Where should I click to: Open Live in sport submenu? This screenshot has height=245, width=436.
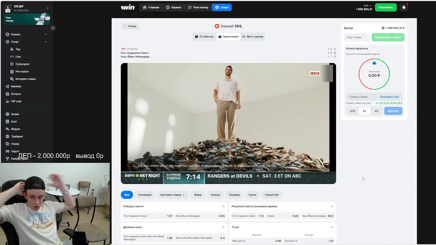click(18, 57)
